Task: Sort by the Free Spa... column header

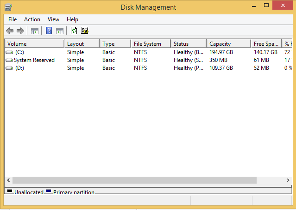Action: click(266, 44)
